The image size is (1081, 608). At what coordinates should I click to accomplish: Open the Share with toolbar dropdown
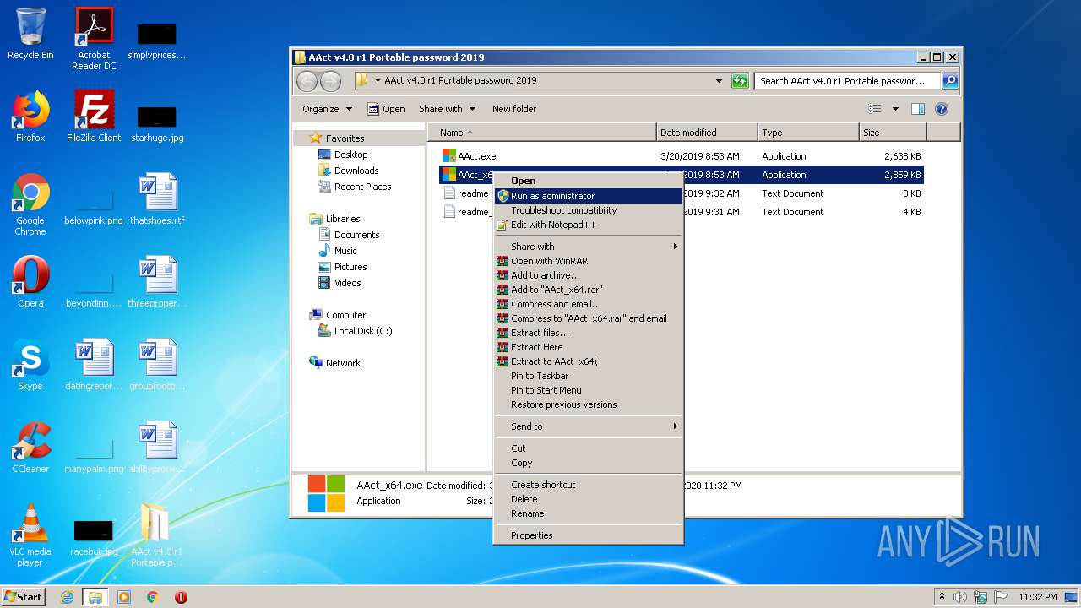(448, 109)
